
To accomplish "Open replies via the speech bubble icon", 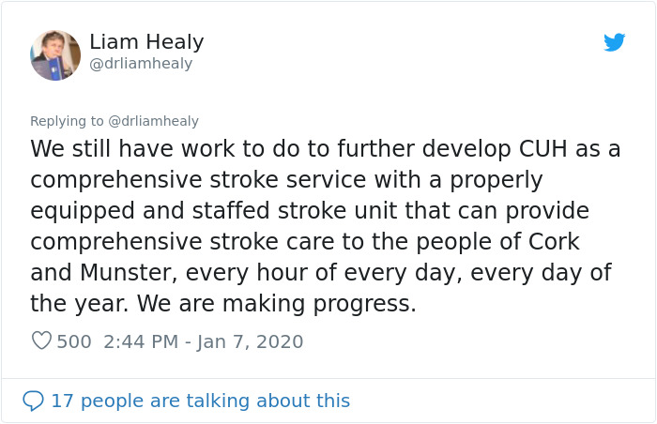I will pos(33,401).
